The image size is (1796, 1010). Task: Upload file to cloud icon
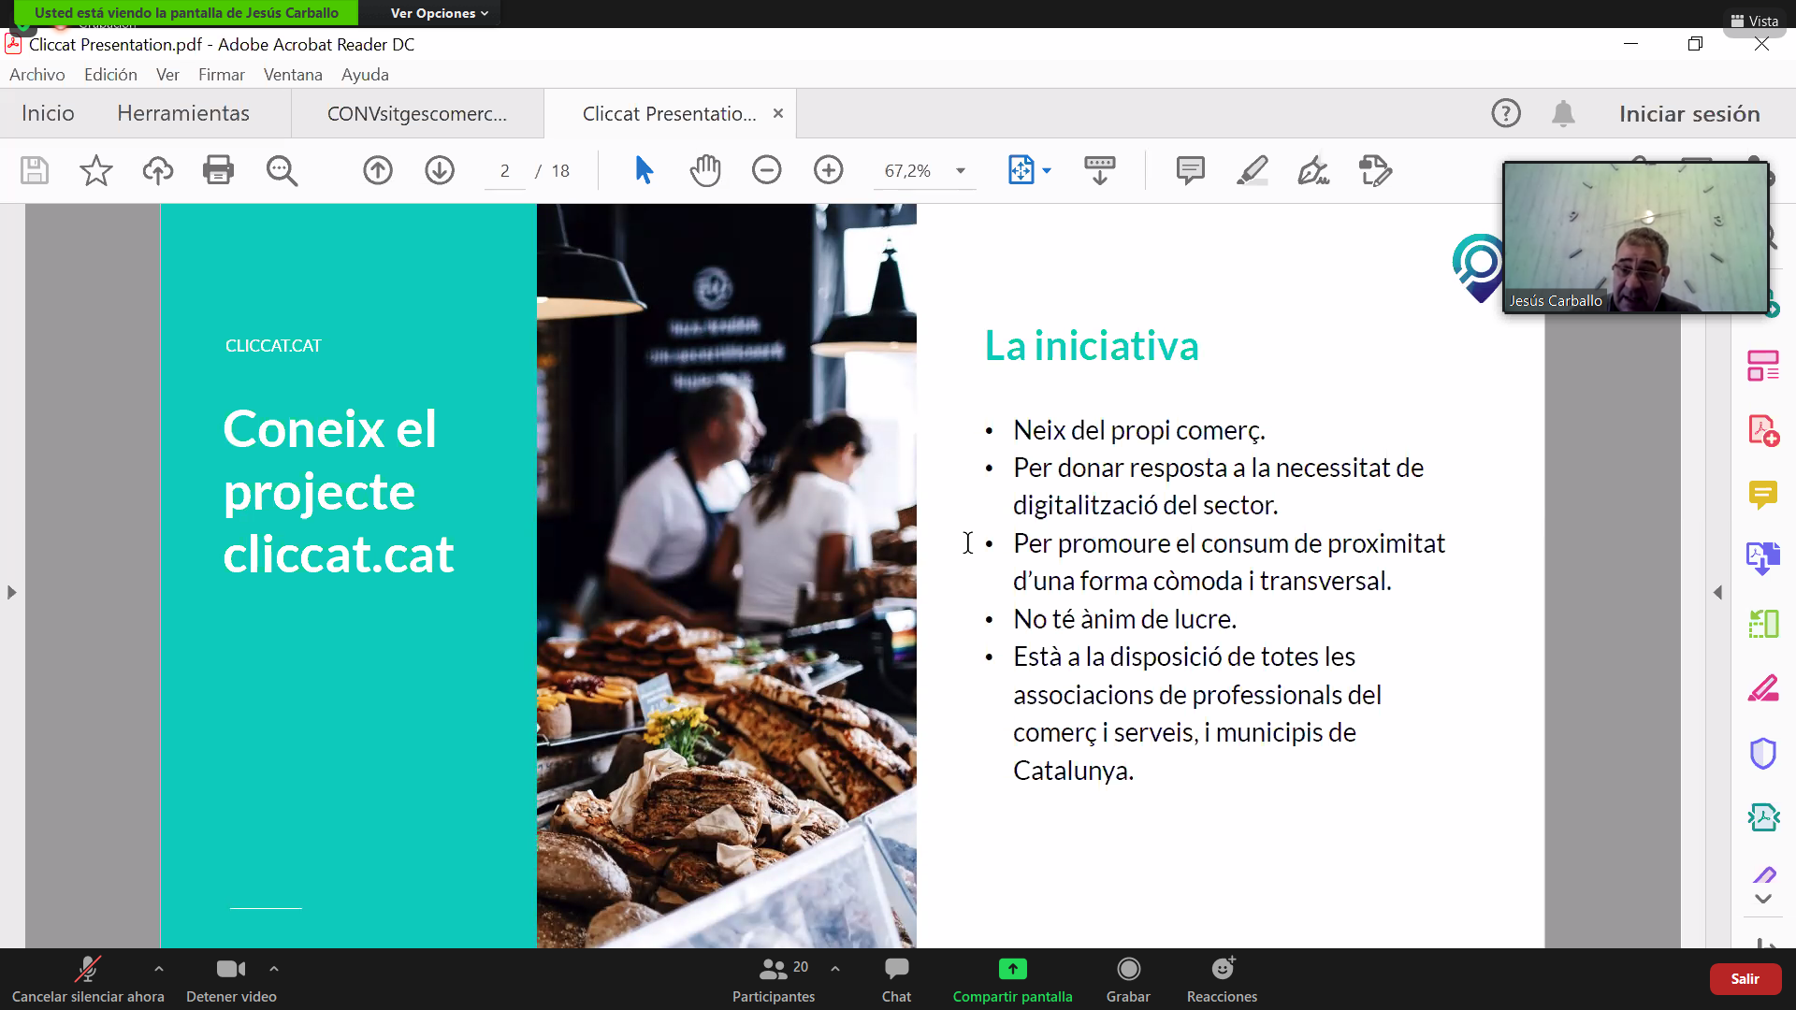coord(157,170)
